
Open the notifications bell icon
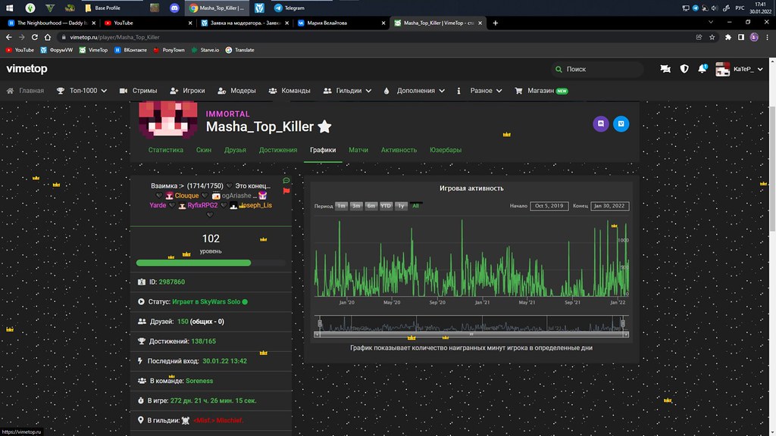tap(702, 69)
